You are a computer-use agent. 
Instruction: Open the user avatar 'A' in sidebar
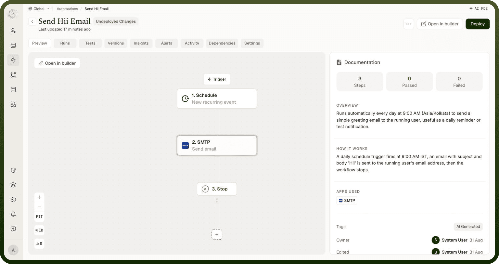coord(13,250)
